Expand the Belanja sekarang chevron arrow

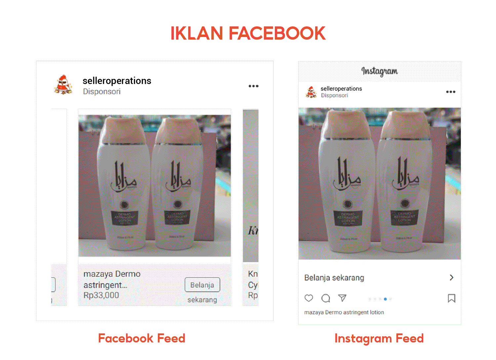[452, 278]
